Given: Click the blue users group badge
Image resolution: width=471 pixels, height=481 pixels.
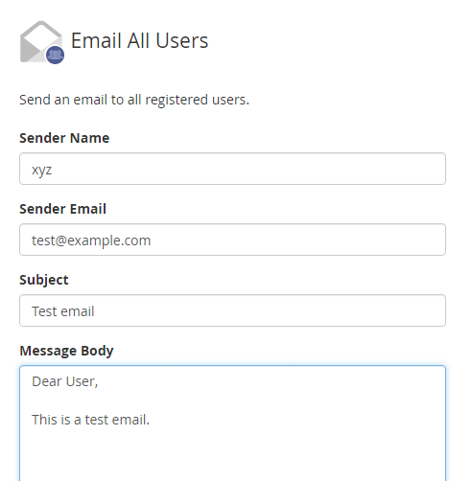Looking at the screenshot, I should click(x=55, y=55).
